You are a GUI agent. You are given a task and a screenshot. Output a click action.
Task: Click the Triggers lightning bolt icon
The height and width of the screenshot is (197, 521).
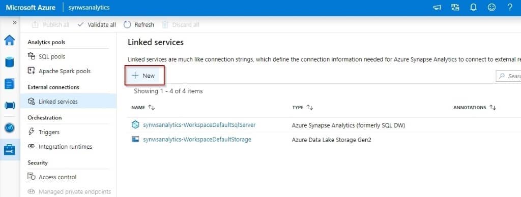pyautogui.click(x=31, y=132)
